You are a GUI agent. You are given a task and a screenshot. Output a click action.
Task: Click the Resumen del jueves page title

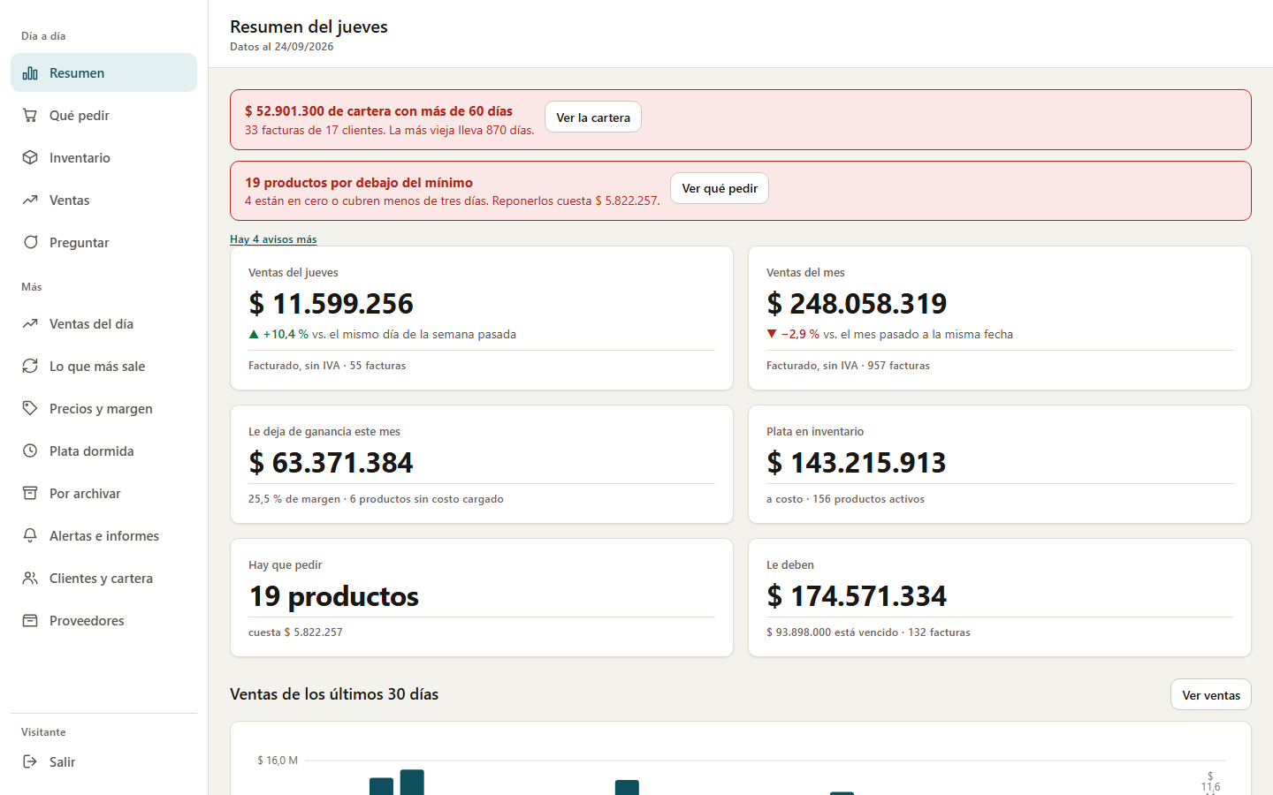(309, 26)
